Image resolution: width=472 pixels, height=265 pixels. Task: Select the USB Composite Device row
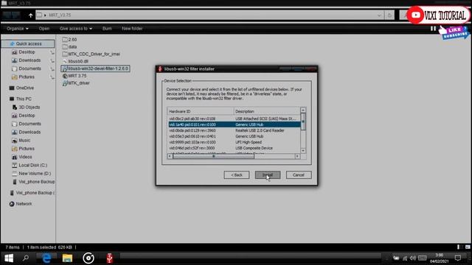pos(235,148)
